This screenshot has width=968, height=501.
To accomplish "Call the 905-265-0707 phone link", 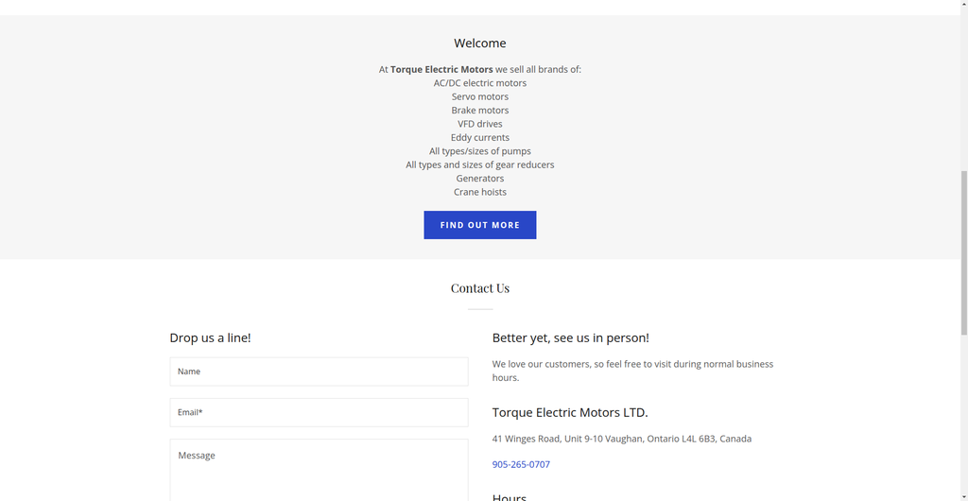I will tap(521, 464).
